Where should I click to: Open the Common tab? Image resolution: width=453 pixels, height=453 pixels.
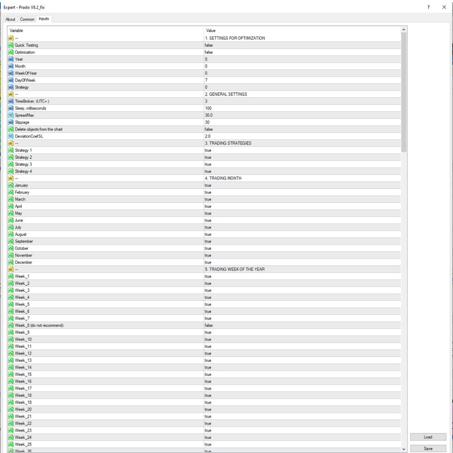[27, 19]
